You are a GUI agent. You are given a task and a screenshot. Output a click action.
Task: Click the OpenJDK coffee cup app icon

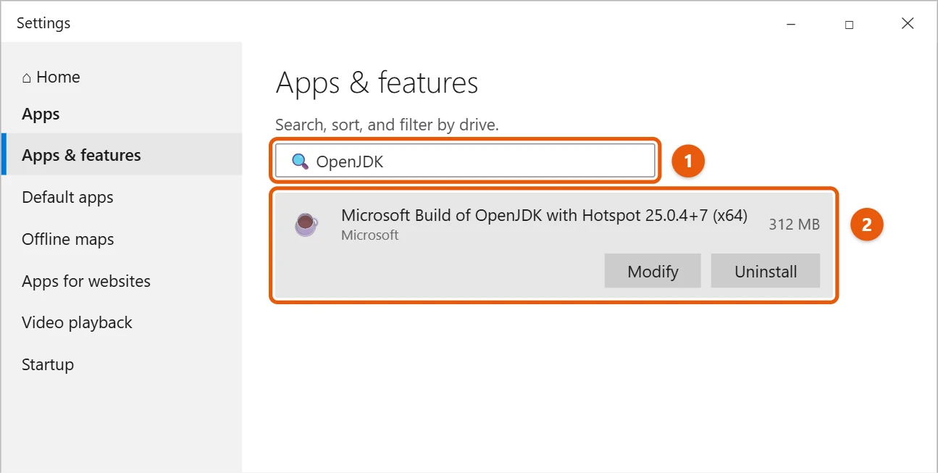click(x=306, y=225)
